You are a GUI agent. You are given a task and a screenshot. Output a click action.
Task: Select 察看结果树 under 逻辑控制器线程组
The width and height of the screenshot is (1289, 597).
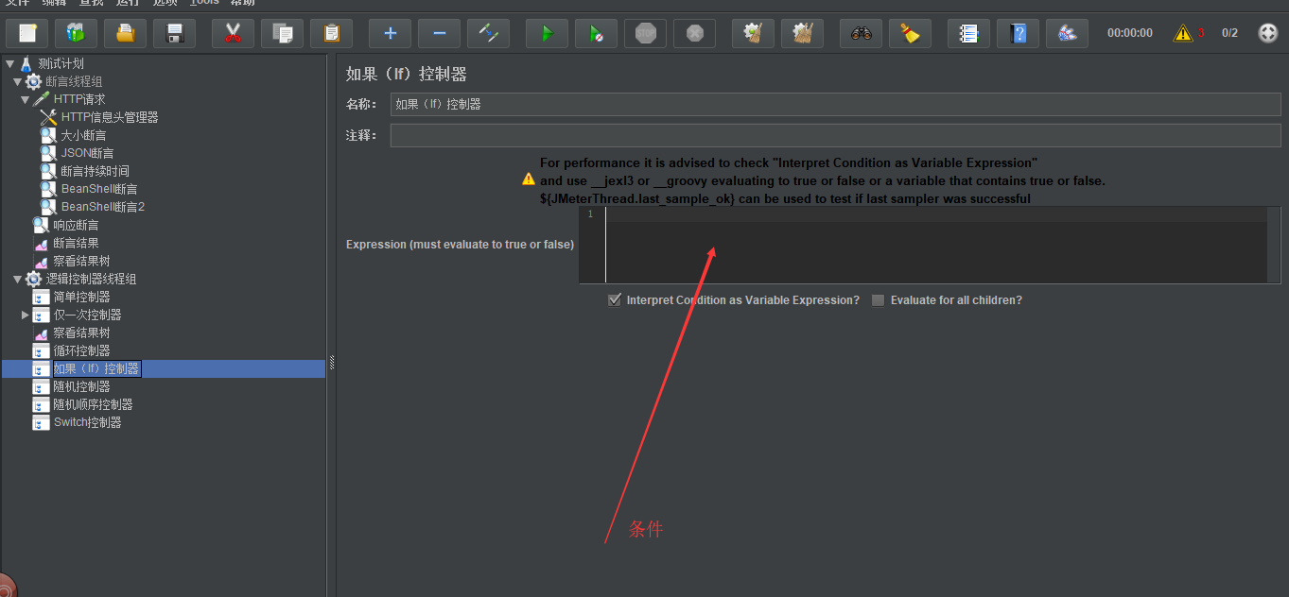coord(81,333)
